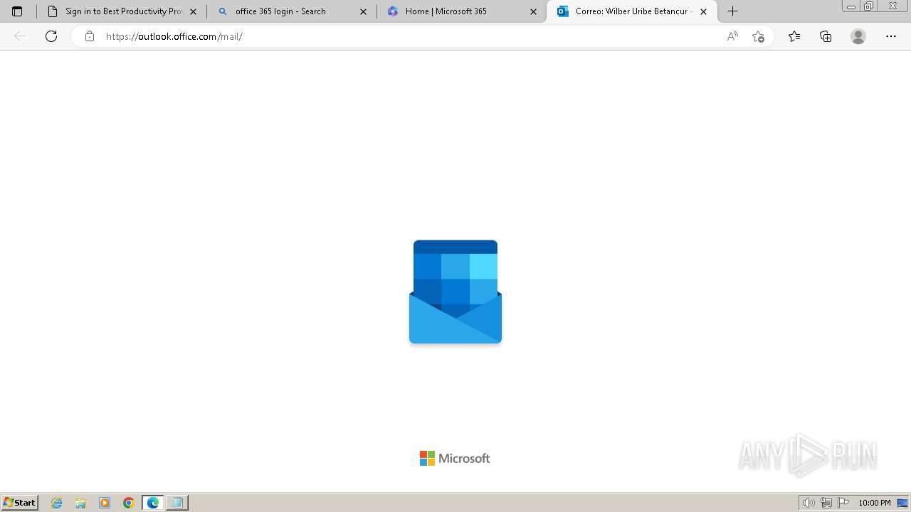Image resolution: width=911 pixels, height=512 pixels.
Task: Switch to office 365 login Search tab
Action: point(292,11)
